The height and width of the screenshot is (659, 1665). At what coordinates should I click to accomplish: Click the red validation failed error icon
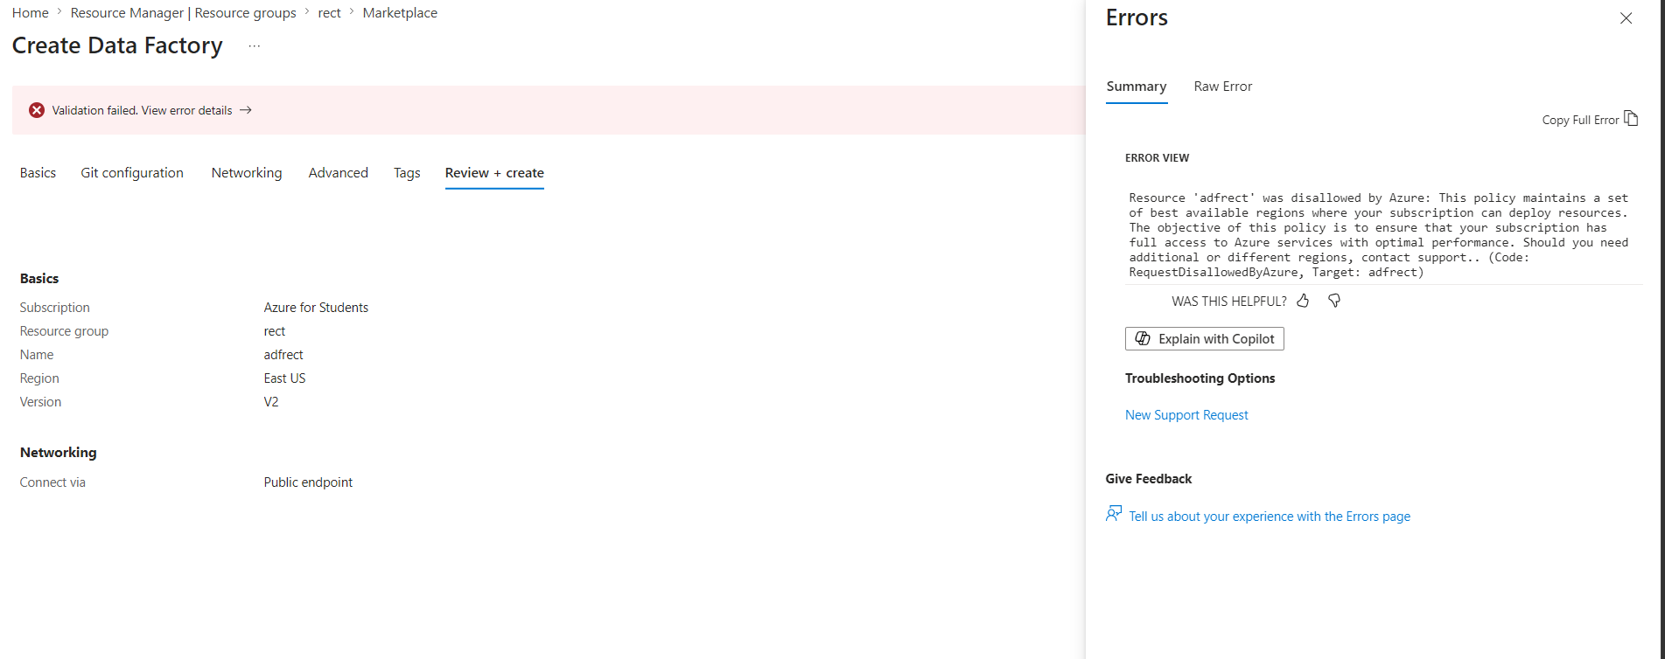pos(37,110)
